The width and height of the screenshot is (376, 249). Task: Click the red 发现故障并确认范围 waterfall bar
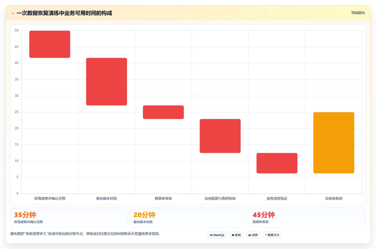(x=50, y=44)
